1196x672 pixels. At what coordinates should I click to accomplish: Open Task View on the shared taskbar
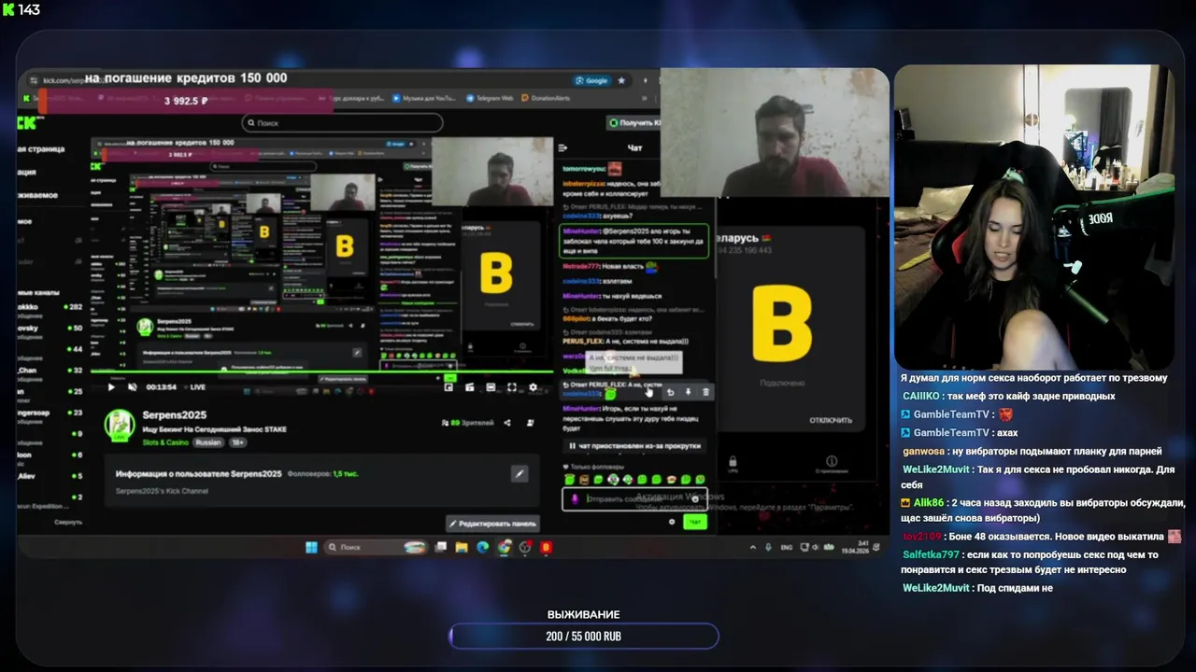point(441,547)
